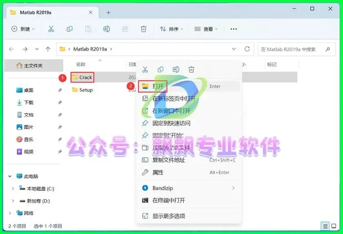The image size is (343, 234).
Task: Unpin Downloads (下载) using its pin icon
Action: (60, 102)
